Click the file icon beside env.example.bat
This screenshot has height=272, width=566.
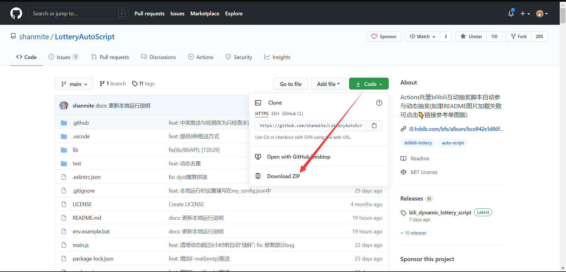[x=64, y=232]
